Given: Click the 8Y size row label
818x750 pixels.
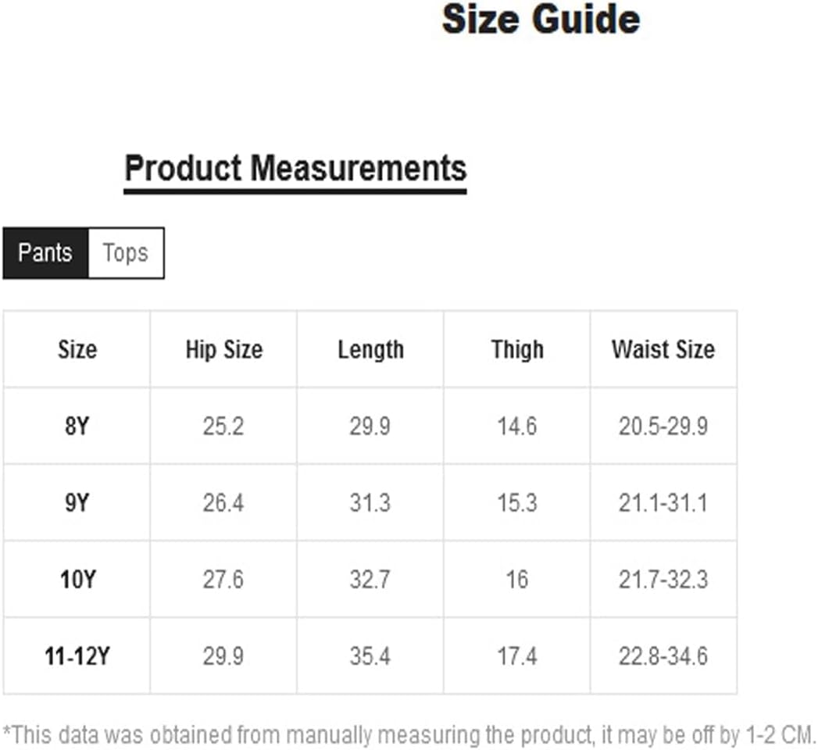Looking at the screenshot, I should [77, 426].
